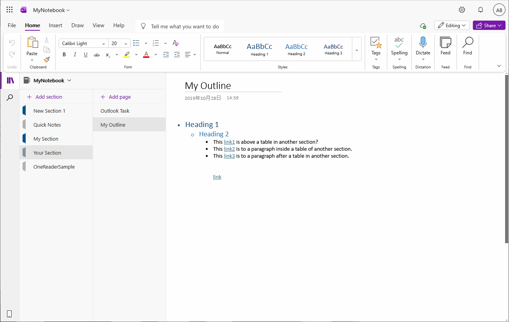
Task: Open the font name dropdown Calibri Light
Action: point(83,44)
